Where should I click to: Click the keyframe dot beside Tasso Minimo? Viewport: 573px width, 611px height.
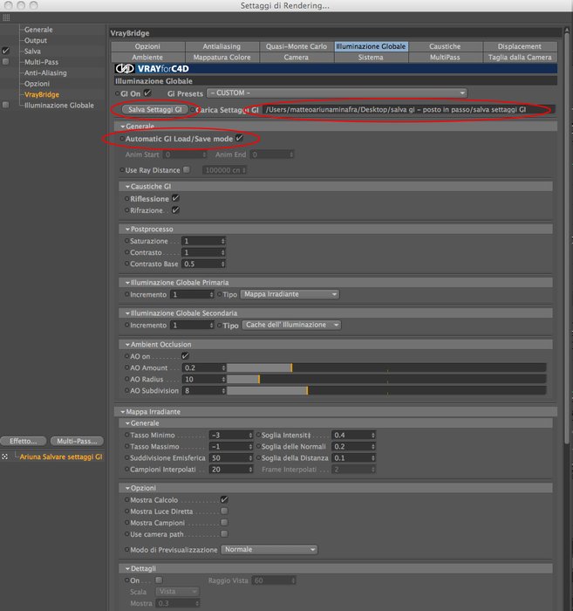[x=126, y=435]
